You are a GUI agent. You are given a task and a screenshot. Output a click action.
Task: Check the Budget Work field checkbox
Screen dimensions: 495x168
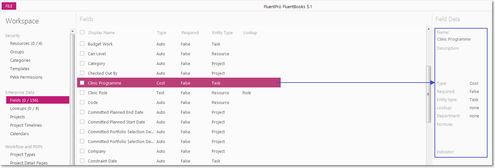tap(82, 44)
